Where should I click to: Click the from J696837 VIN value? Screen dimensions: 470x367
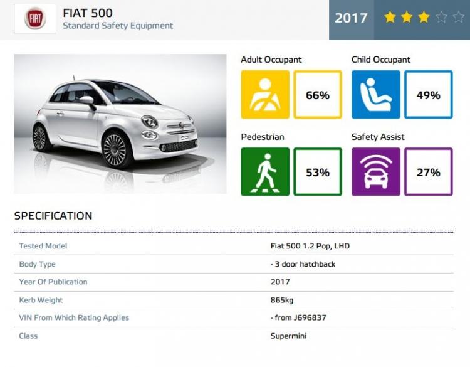pyautogui.click(x=298, y=318)
